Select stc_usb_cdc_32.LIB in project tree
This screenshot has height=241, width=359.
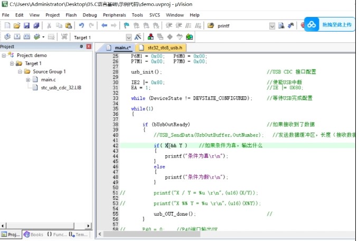coord(61,88)
